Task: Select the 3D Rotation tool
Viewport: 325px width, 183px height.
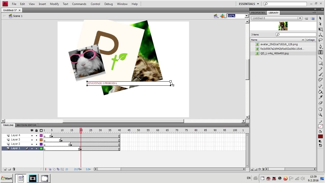Action: 320,35
